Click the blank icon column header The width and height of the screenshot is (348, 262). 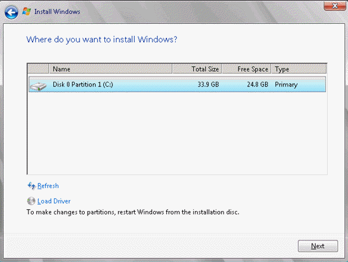coord(38,69)
